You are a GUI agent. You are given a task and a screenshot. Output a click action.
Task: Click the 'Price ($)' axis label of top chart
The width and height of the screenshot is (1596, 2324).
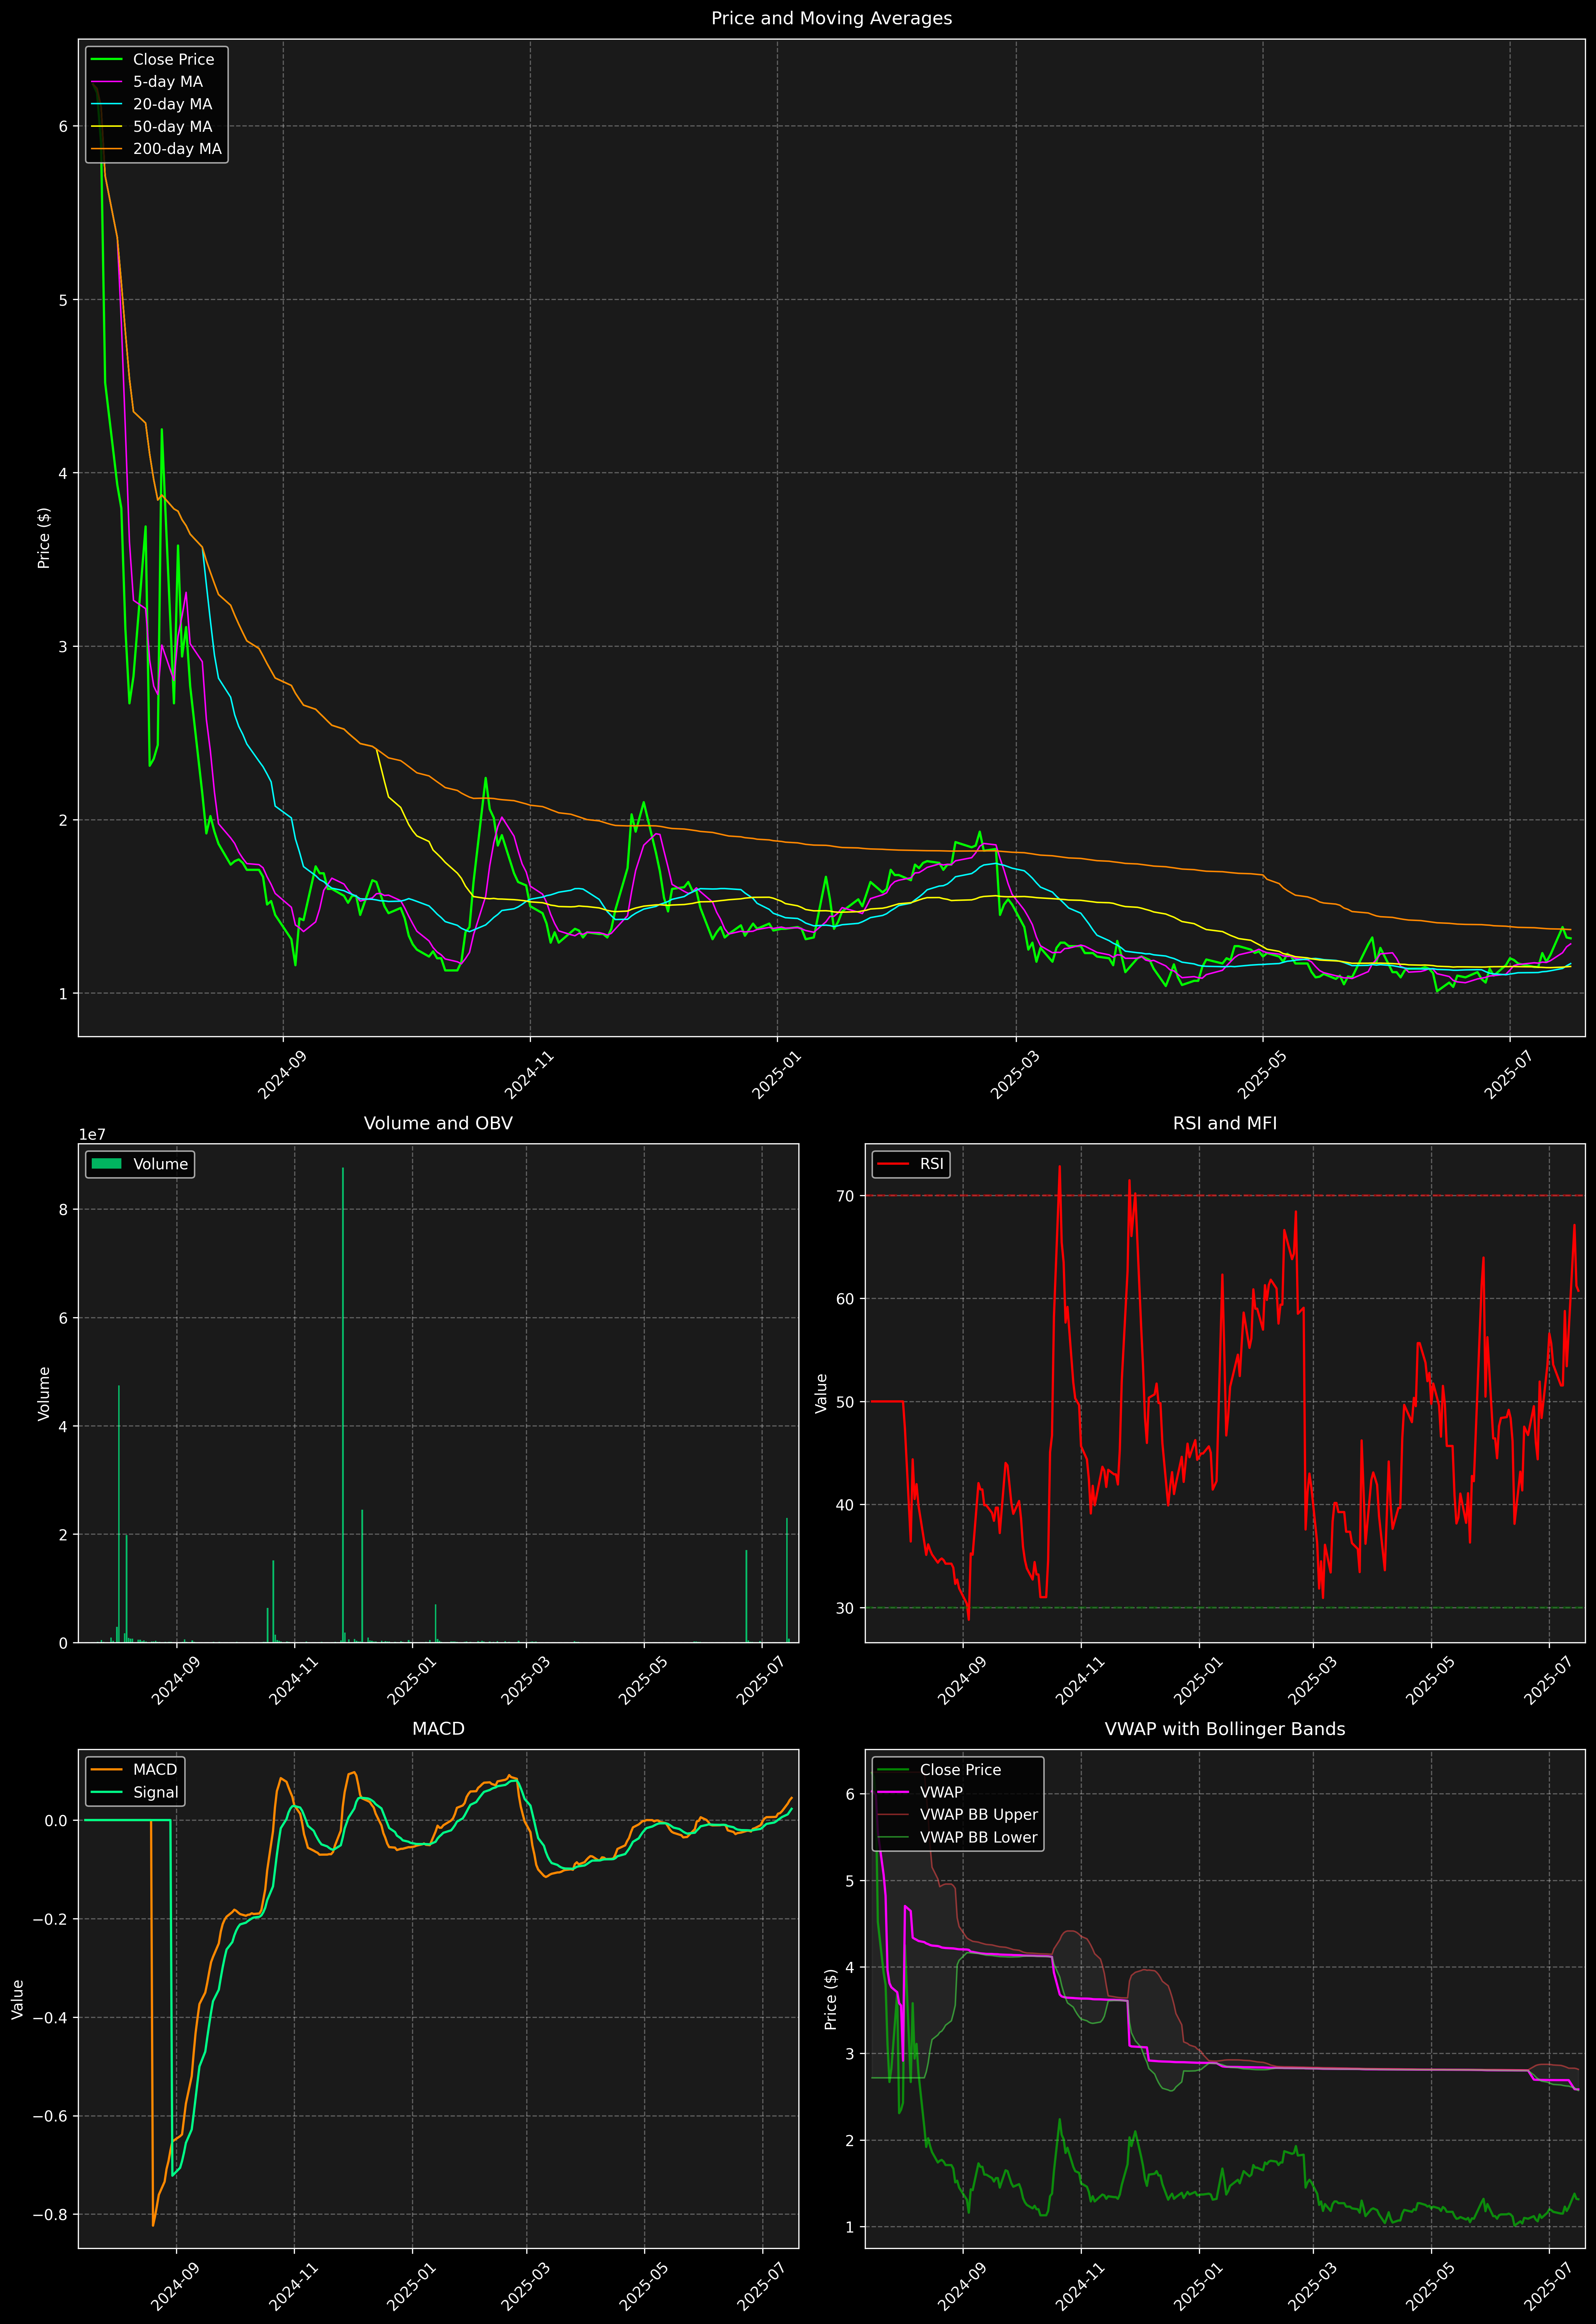[x=44, y=538]
